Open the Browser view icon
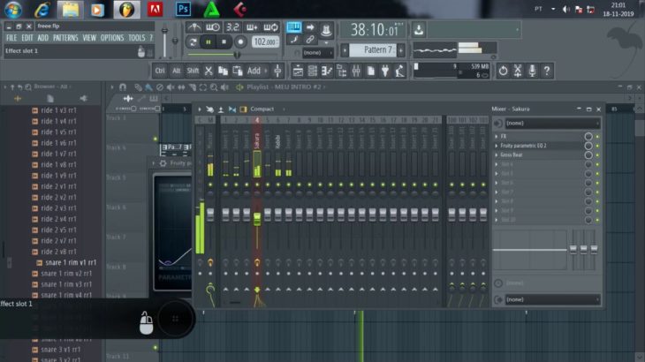Image resolution: width=645 pixels, height=362 pixels. pyautogui.click(x=342, y=72)
